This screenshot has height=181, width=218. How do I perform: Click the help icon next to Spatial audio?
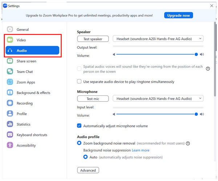click(208, 69)
